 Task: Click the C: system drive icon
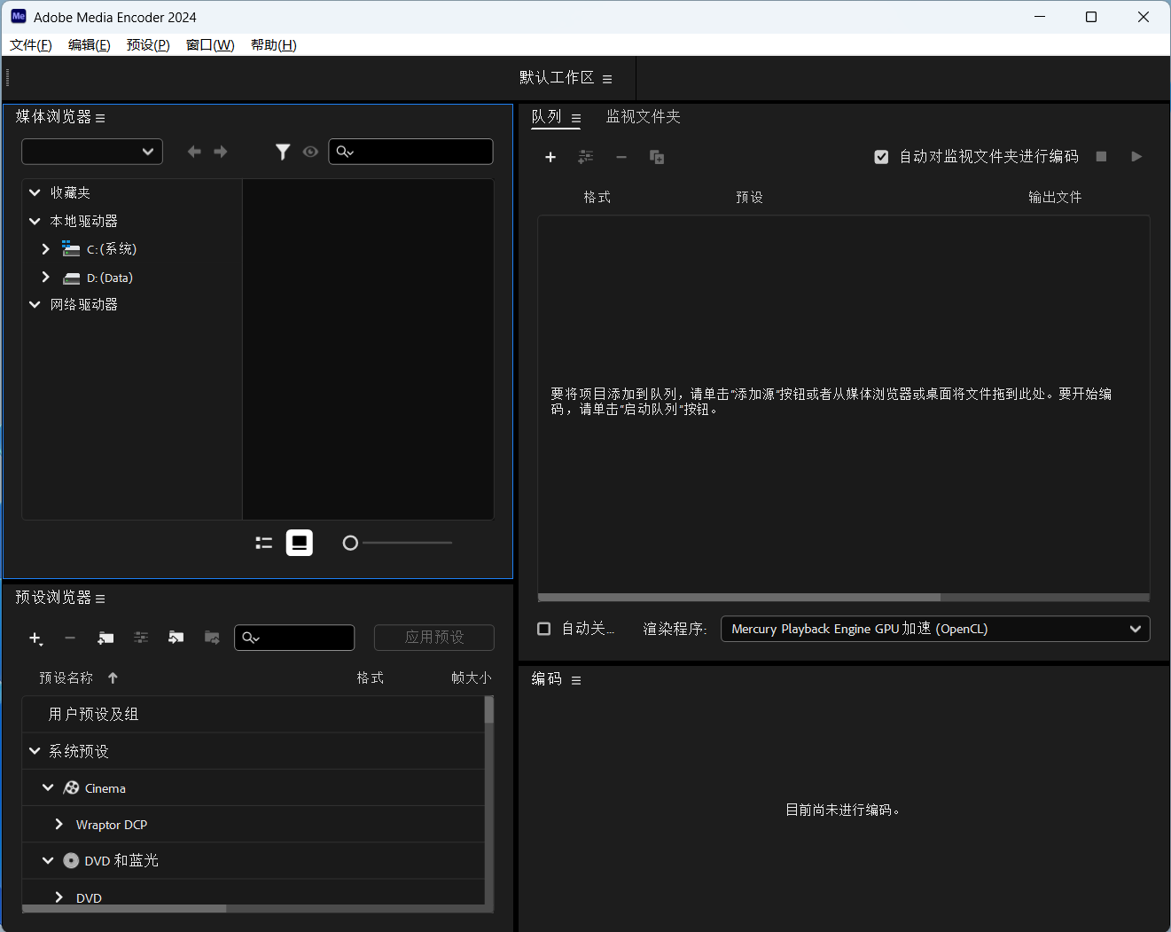pos(71,249)
